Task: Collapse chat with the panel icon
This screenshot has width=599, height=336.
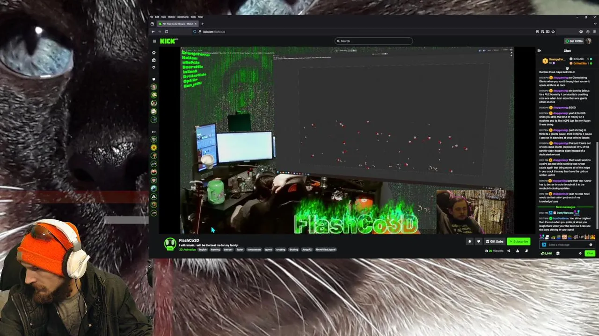Action: (x=539, y=51)
